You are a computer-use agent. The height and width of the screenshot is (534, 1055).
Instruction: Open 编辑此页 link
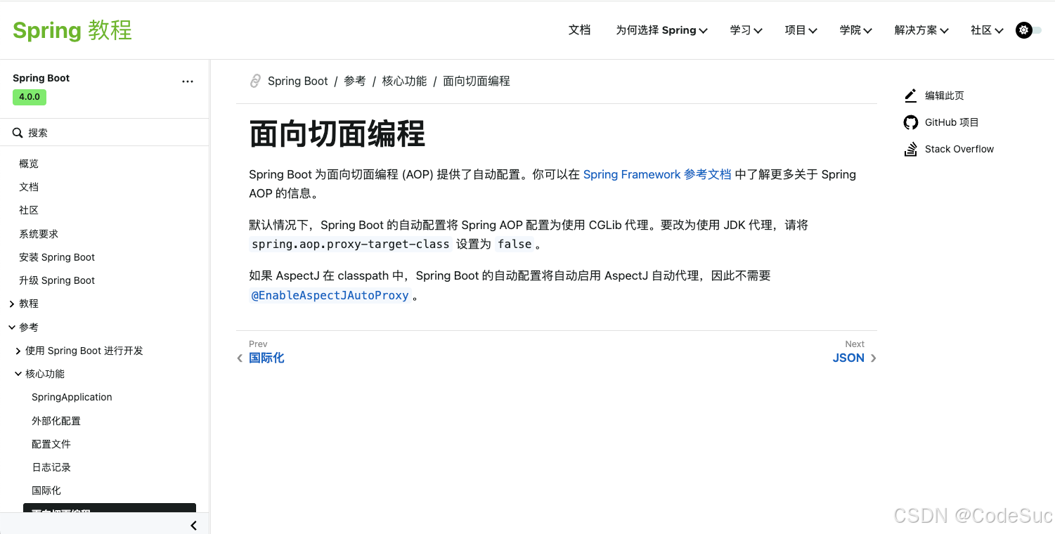[945, 96]
